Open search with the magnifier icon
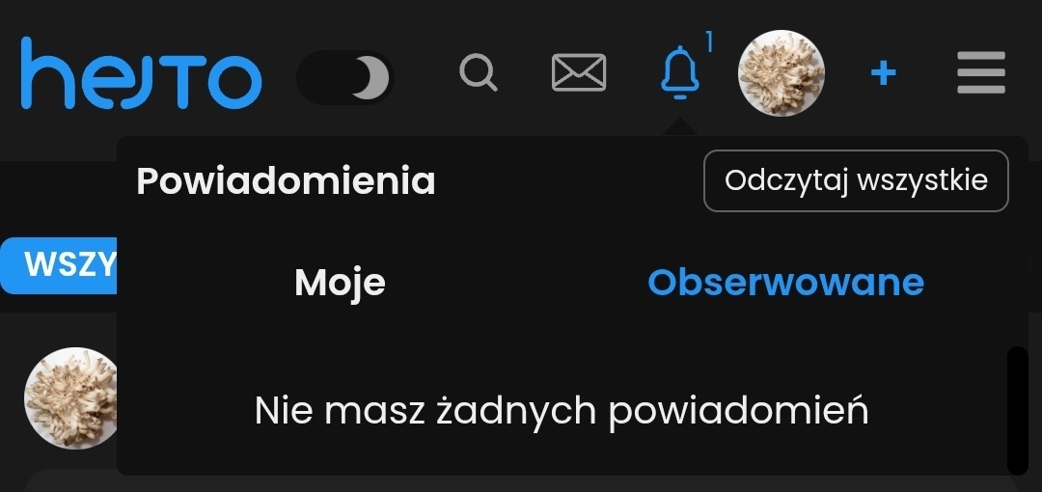Image resolution: width=1042 pixels, height=492 pixels. 478,72
